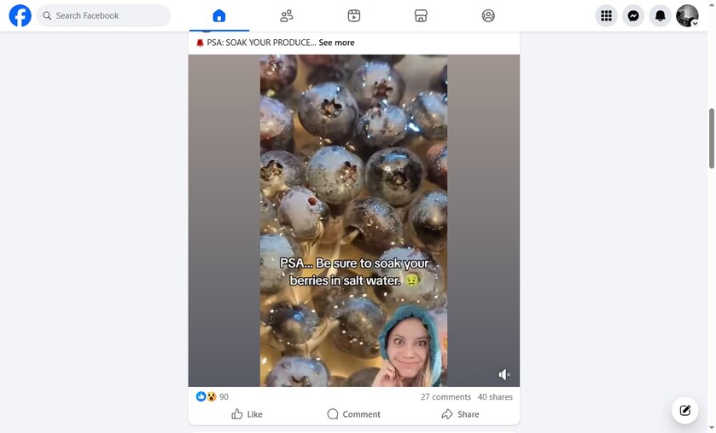
Task: Open the 27 comments link
Action: pyautogui.click(x=445, y=397)
